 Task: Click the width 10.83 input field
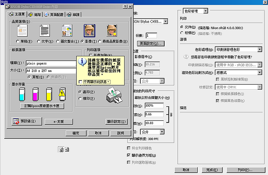pos(154,123)
